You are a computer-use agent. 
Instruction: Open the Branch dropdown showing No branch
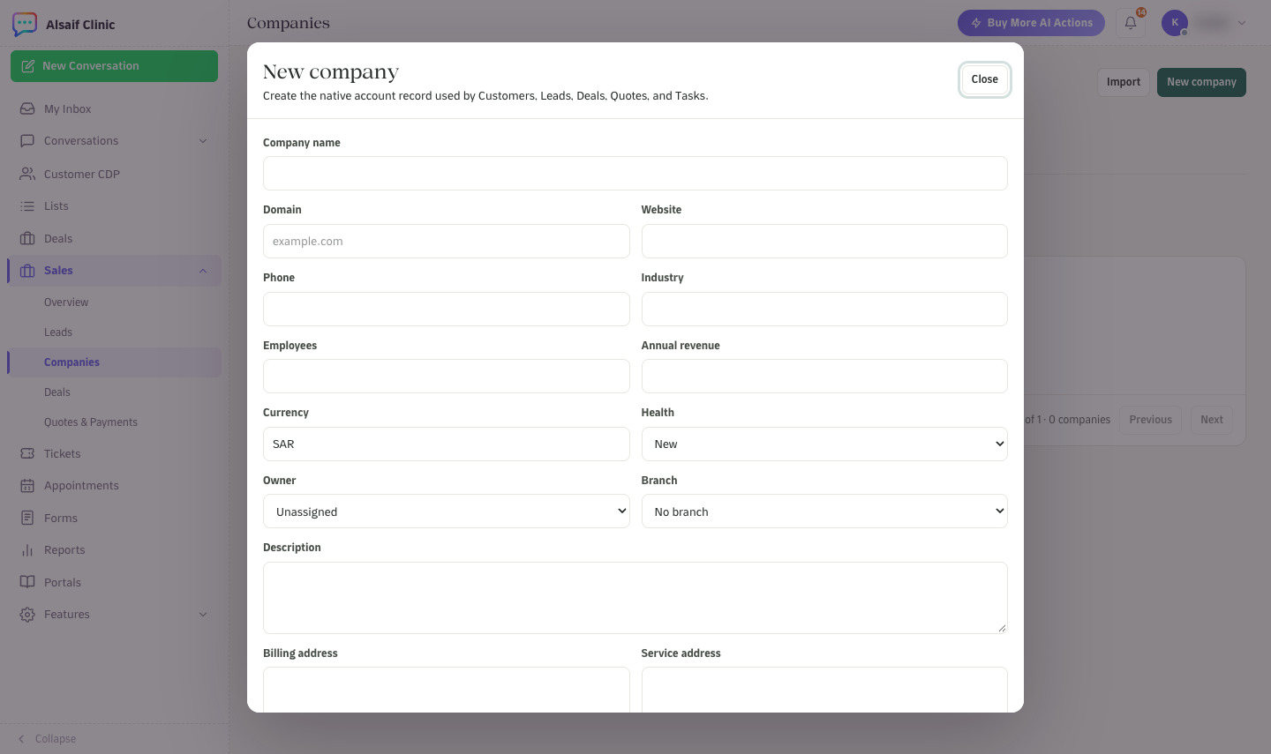coord(824,511)
